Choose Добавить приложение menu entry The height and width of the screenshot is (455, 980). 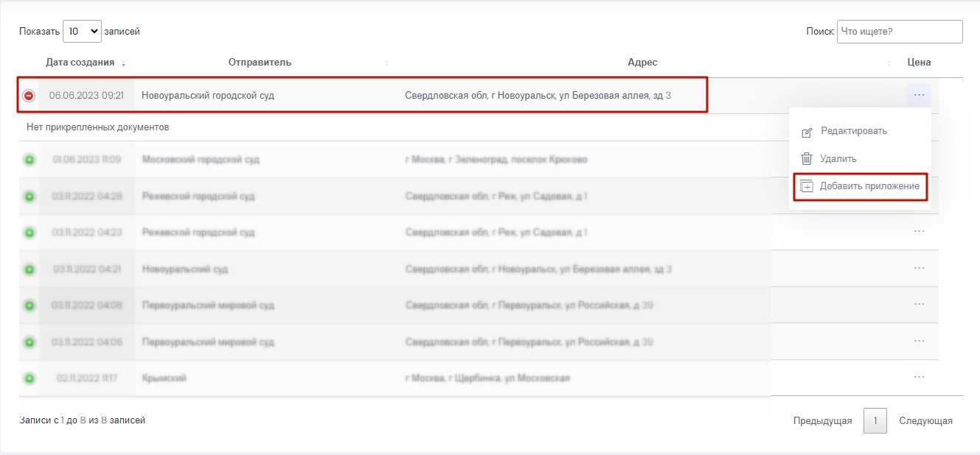(x=869, y=186)
